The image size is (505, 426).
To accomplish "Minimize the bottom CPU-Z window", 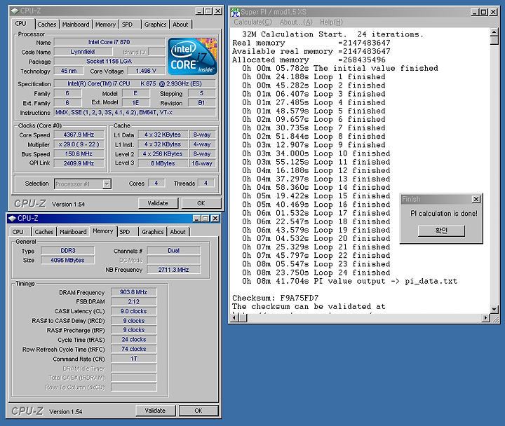I will tap(197, 219).
